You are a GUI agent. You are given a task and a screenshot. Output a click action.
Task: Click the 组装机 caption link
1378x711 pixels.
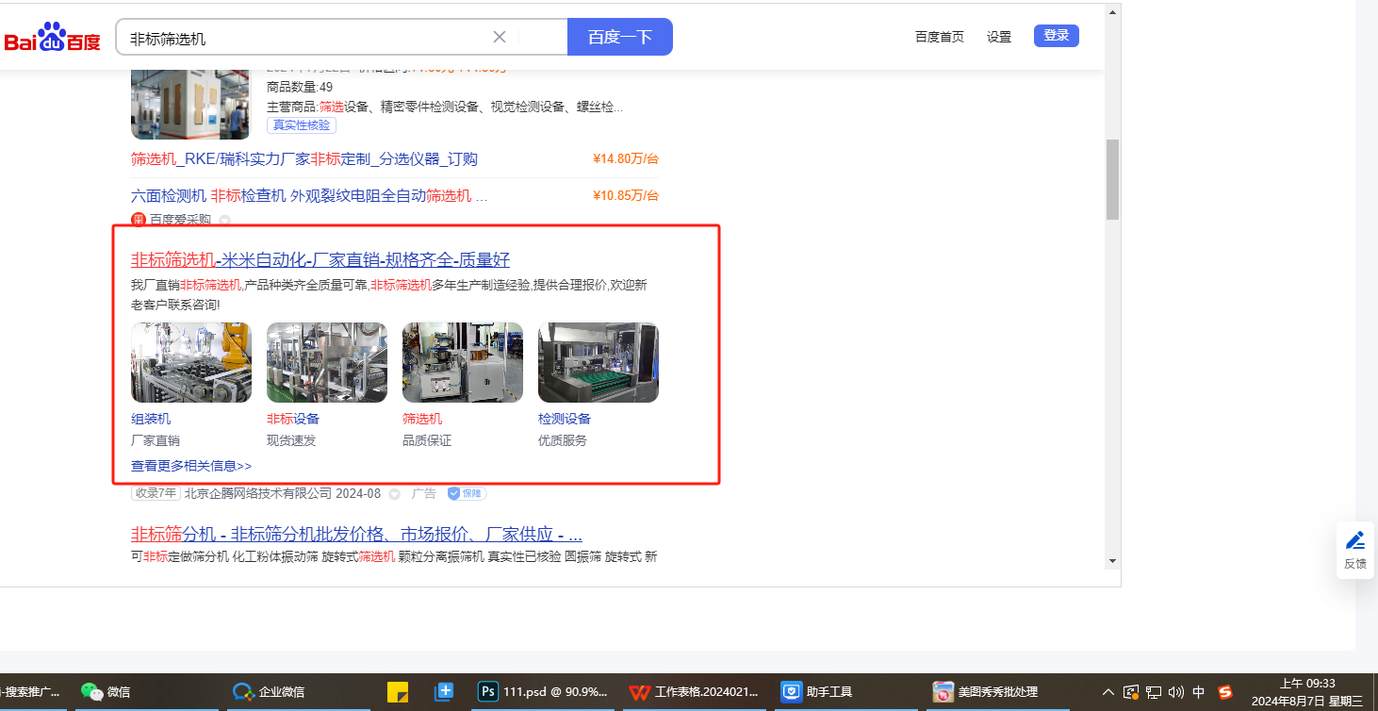point(151,419)
